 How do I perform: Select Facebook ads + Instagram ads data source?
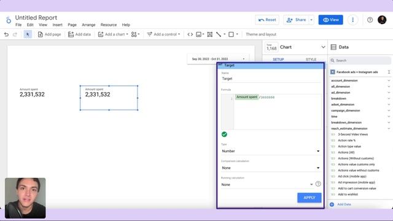(x=357, y=72)
